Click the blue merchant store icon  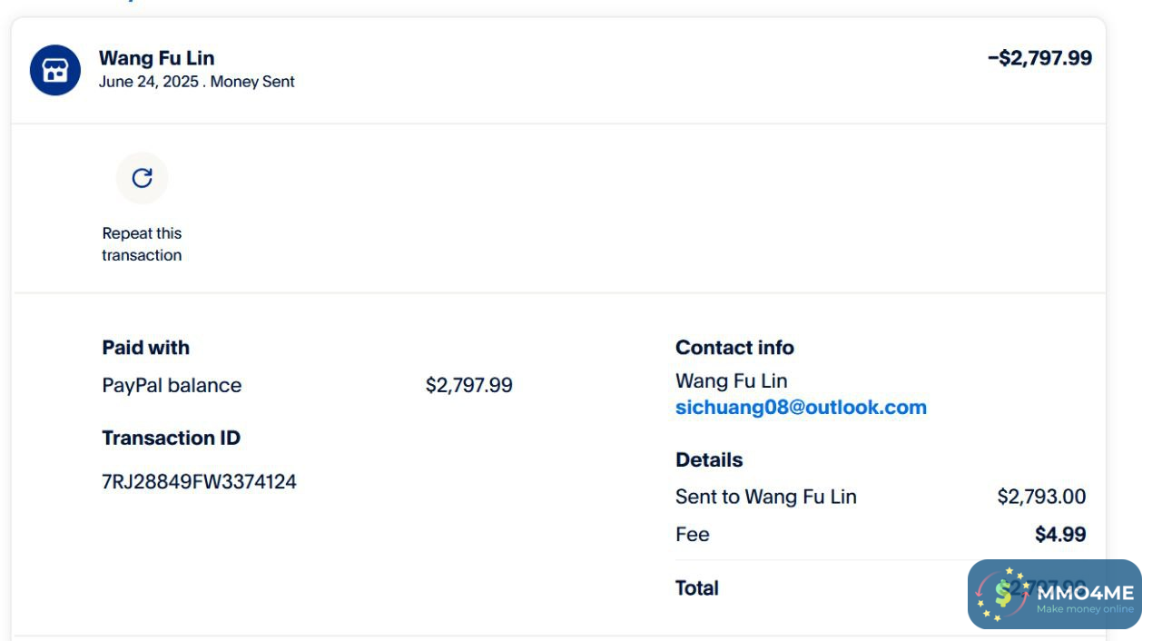55,70
